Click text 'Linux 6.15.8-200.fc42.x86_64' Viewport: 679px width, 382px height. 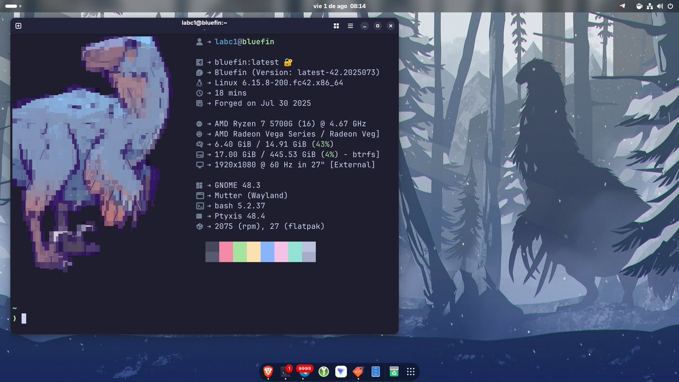[279, 83]
